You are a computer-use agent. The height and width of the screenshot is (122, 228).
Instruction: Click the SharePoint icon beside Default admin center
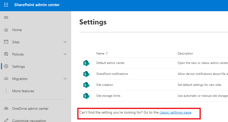coord(86,63)
